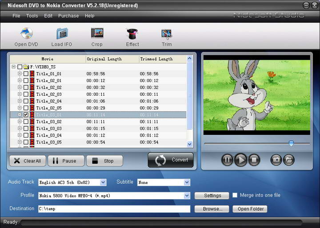
Task: Click the video preview image
Action: 257,95
